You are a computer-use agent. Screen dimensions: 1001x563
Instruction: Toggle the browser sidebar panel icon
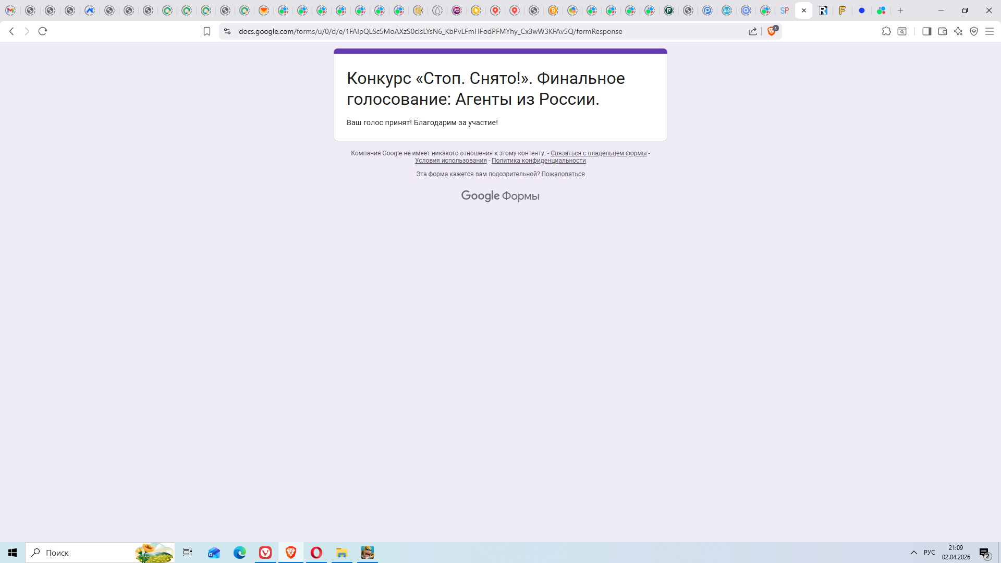pos(926,31)
